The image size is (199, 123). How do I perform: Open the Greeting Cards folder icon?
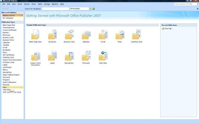point(137,34)
